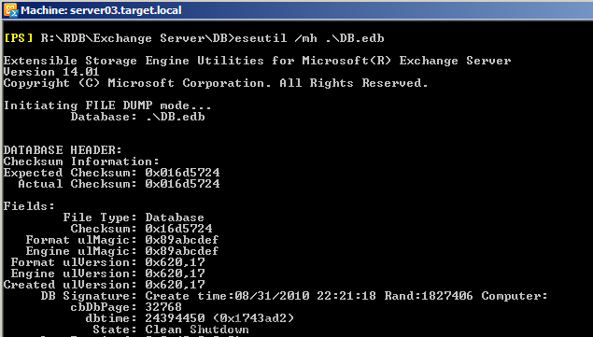Screen dimensions: 593x337
Task: Open the Exchange shell window icon menu
Action: (x=10, y=10)
